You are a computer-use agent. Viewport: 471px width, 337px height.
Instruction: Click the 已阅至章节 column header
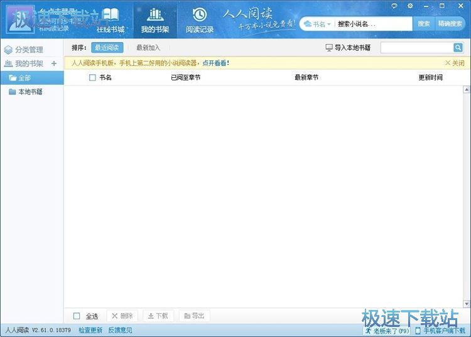click(x=186, y=77)
